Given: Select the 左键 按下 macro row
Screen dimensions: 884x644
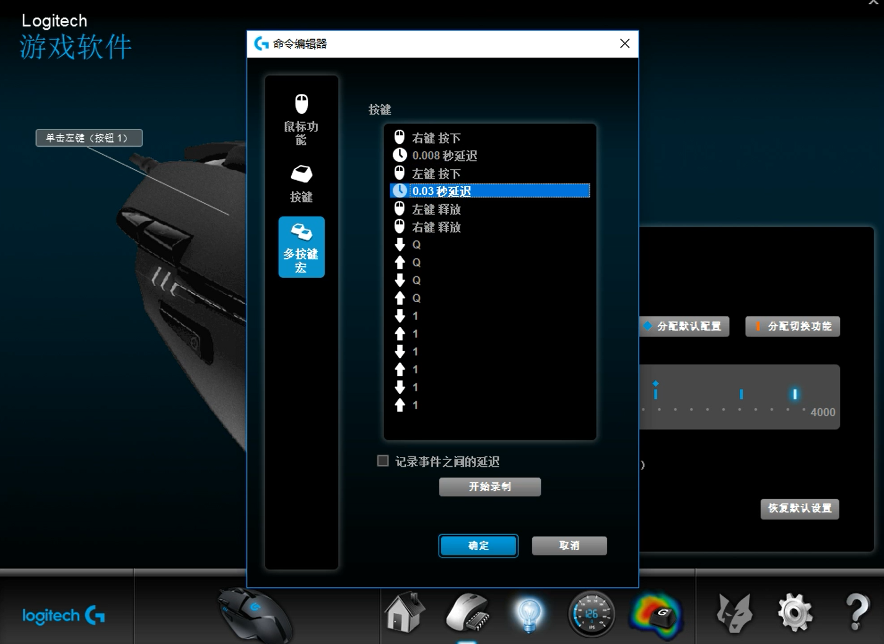Looking at the screenshot, I should click(x=489, y=173).
